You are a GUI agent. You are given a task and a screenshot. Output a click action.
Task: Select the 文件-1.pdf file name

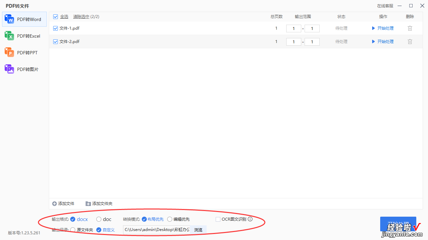coord(70,28)
